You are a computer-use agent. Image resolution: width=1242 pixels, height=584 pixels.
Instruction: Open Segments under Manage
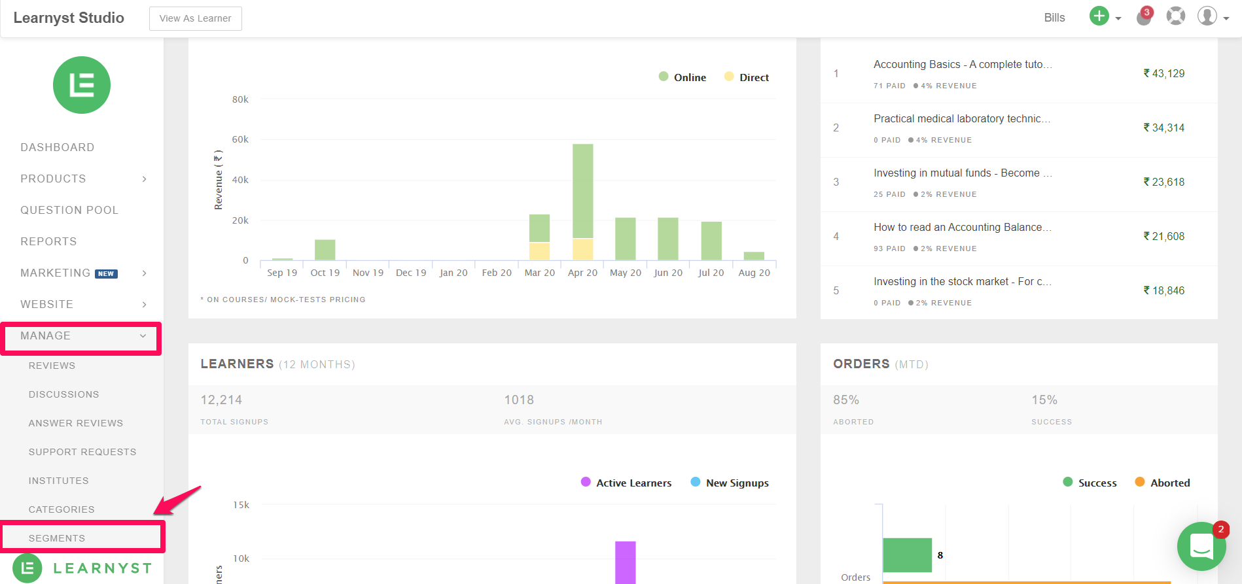57,538
